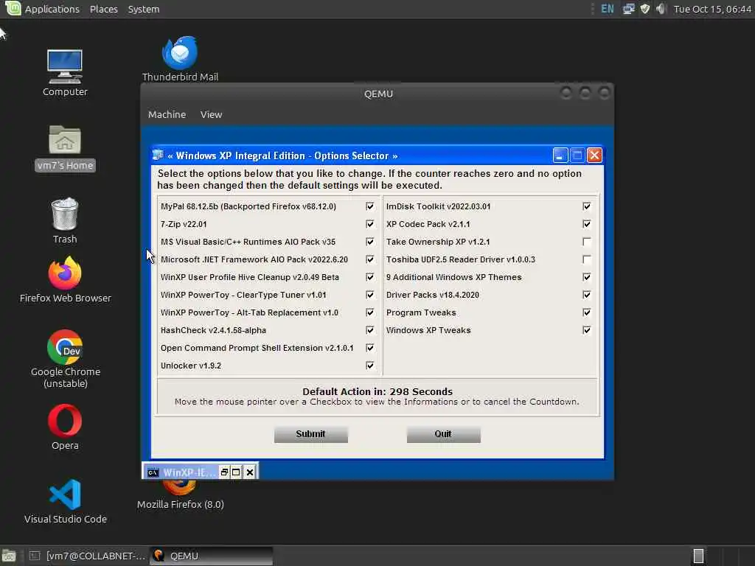Open the QEMU View menu
Screen dimensions: 755x566
211,114
